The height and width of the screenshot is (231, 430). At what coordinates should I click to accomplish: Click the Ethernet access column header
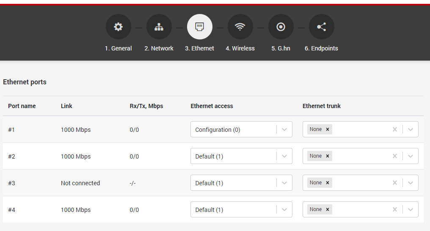click(212, 106)
